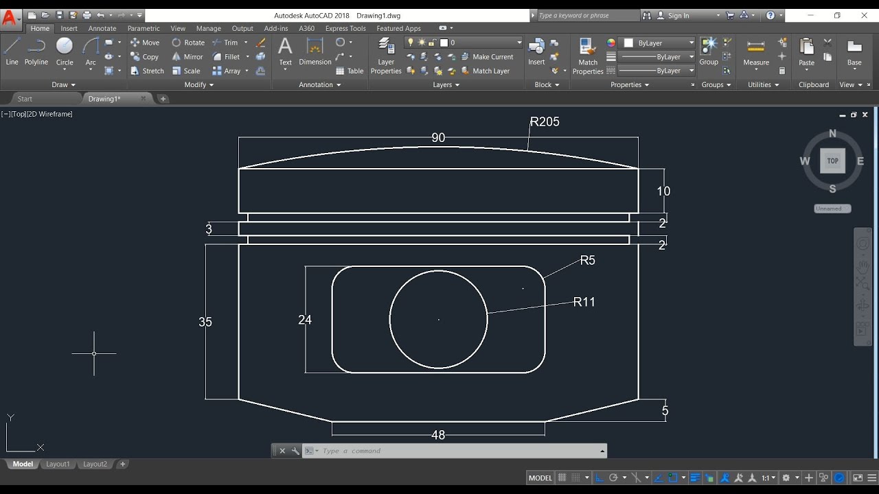The width and height of the screenshot is (879, 494).
Task: Open the Text annotation tool
Action: click(x=285, y=51)
